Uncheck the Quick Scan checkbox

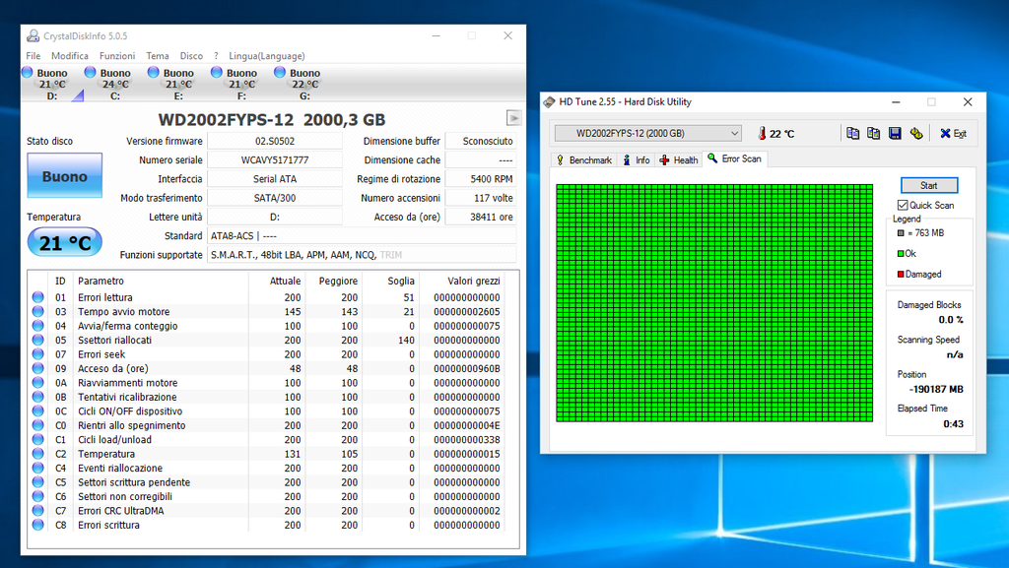click(903, 205)
